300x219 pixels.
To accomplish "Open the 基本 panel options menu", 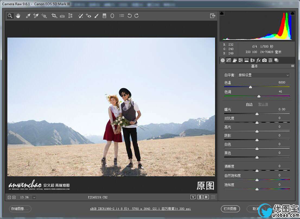I will coord(293,66).
